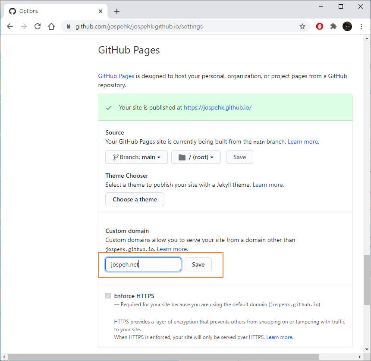Minimize the Chrome window
The height and width of the screenshot is (361, 371).
(321, 6)
